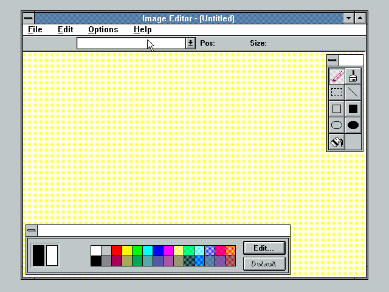Pick the orchid swatch below magenta
Viewport: 389px width, 292px height.
tap(168, 261)
